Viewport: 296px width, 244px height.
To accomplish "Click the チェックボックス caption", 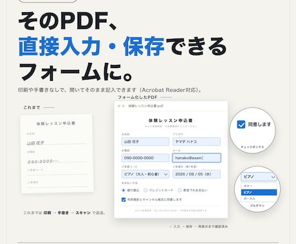I will [x=252, y=147].
